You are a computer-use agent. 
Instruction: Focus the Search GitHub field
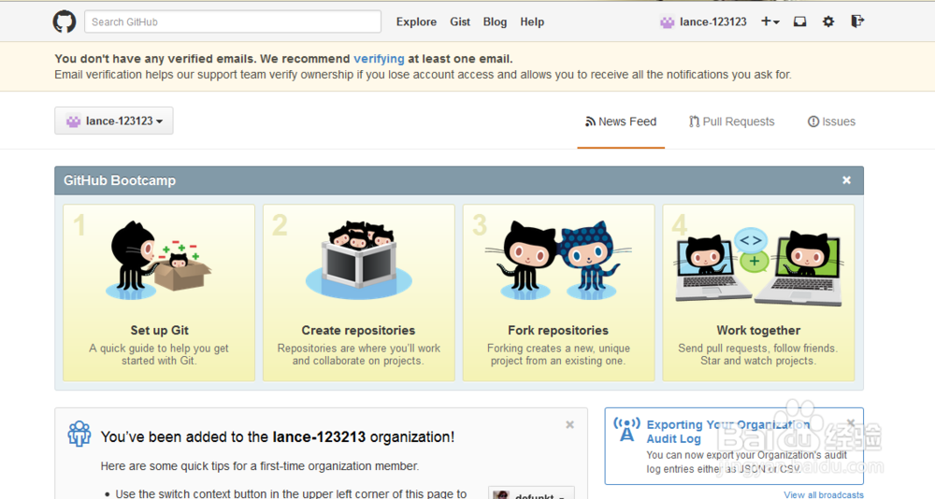point(233,21)
